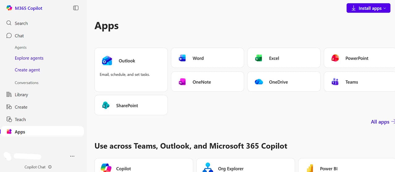Click the OneNote app icon
Viewport: 395px width, 172px height.
tap(182, 82)
